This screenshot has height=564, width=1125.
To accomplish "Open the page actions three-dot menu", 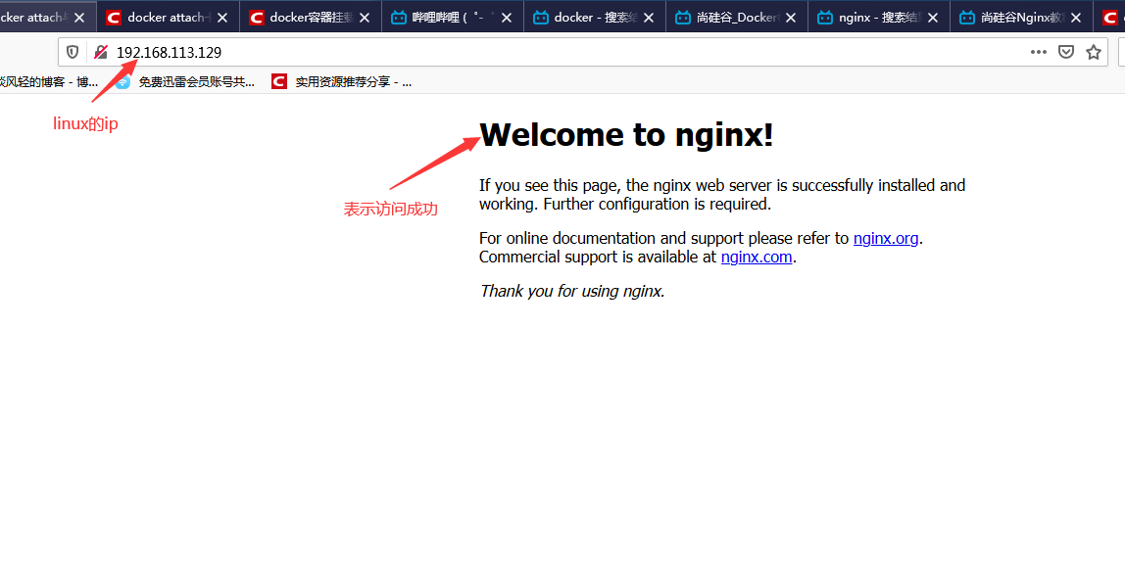I will [1038, 52].
